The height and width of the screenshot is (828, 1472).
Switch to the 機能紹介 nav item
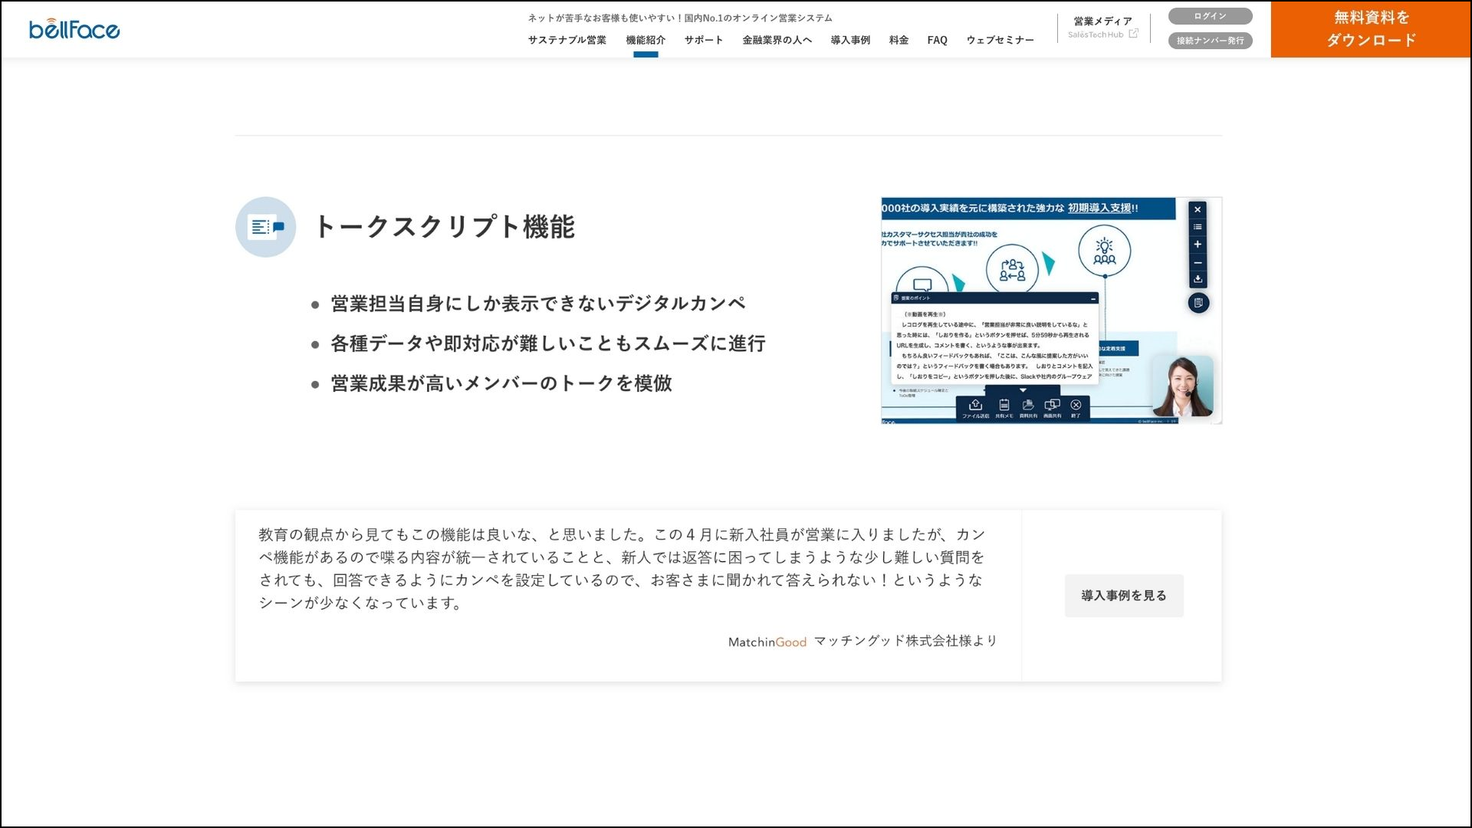(x=646, y=40)
